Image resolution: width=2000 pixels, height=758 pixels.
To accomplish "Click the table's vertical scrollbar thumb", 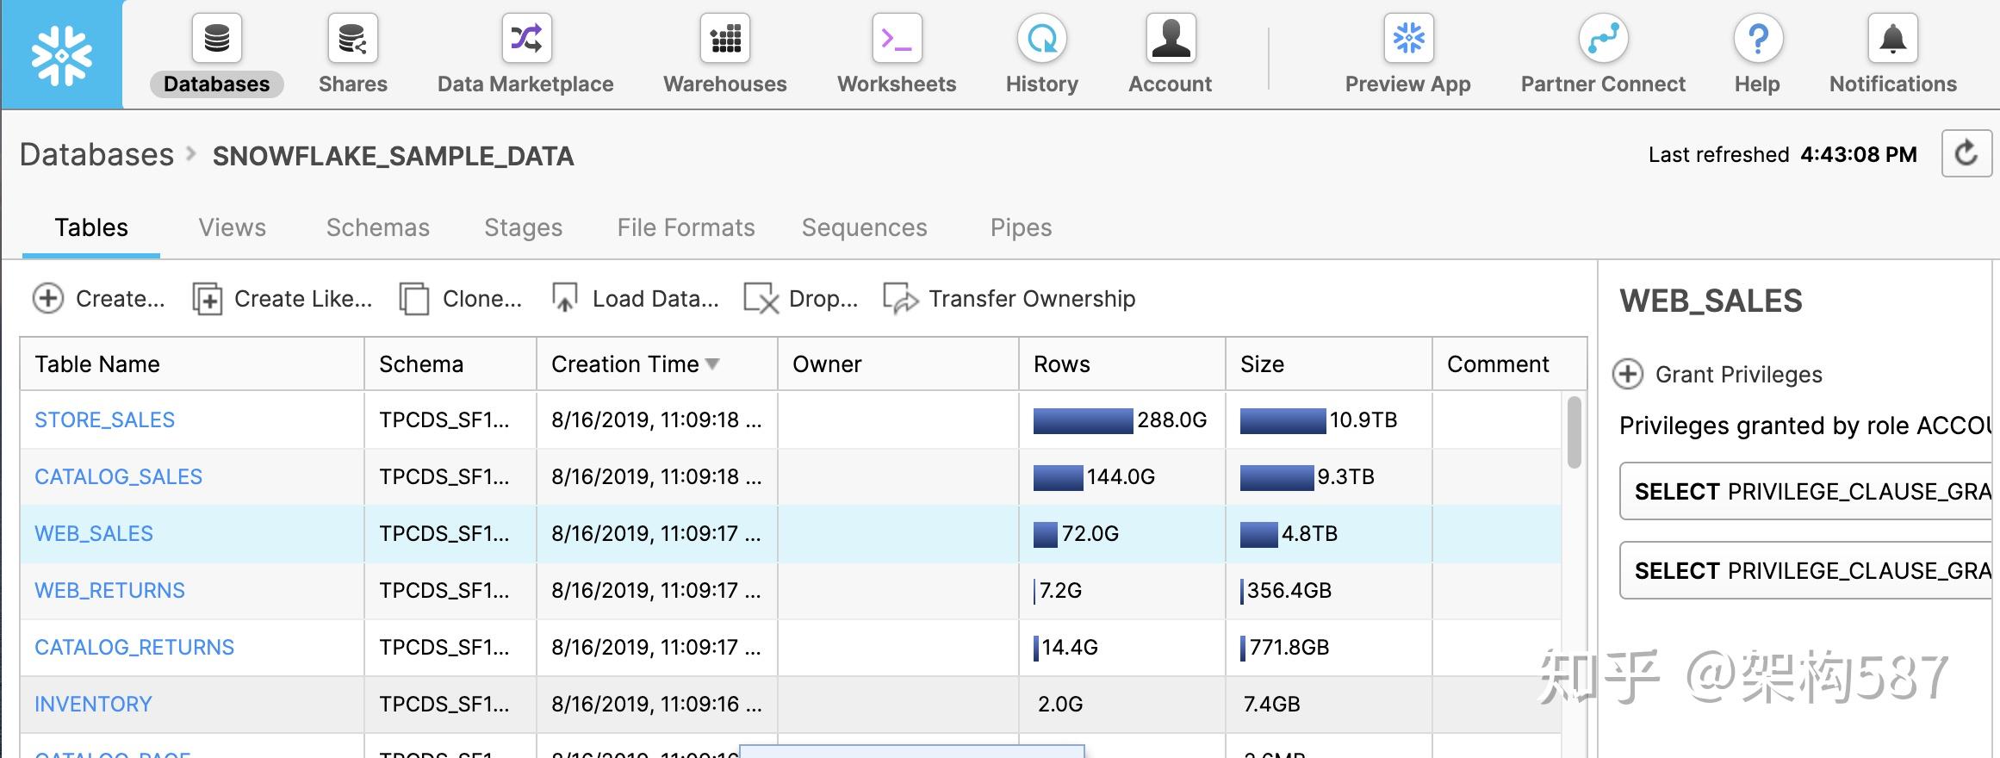I will point(1574,432).
